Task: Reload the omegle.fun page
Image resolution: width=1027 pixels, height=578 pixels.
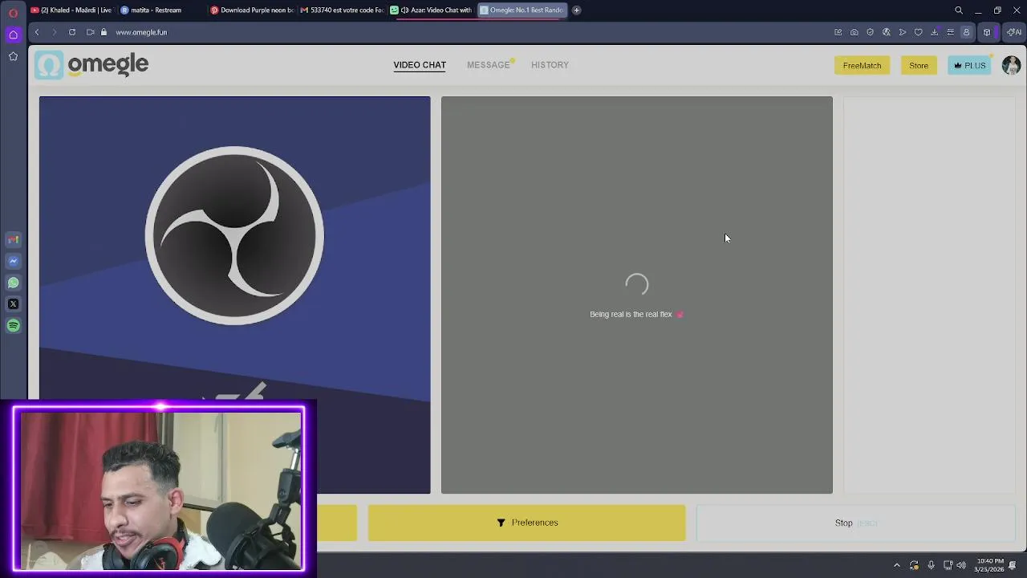Action: 72,32
